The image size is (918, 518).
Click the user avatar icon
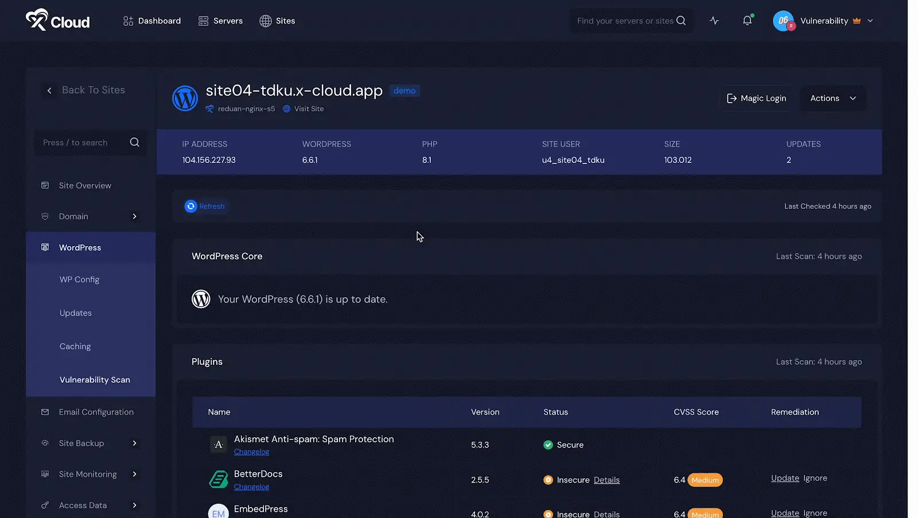point(783,21)
